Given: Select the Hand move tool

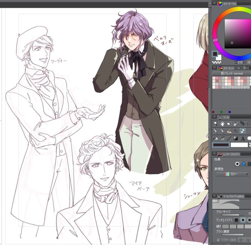Looking at the screenshot, I should pyautogui.click(x=222, y=124).
